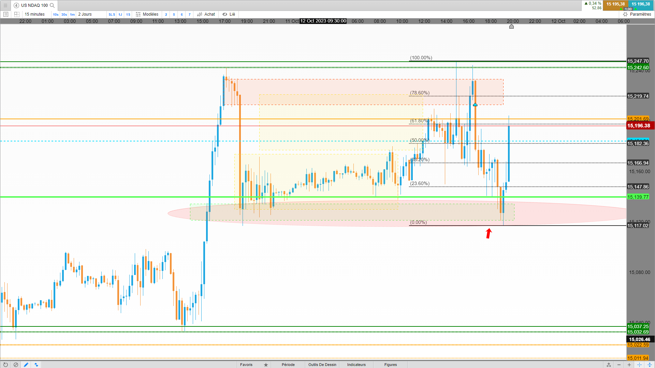Click the Achat buy button
This screenshot has width=655, height=368.
coord(206,14)
